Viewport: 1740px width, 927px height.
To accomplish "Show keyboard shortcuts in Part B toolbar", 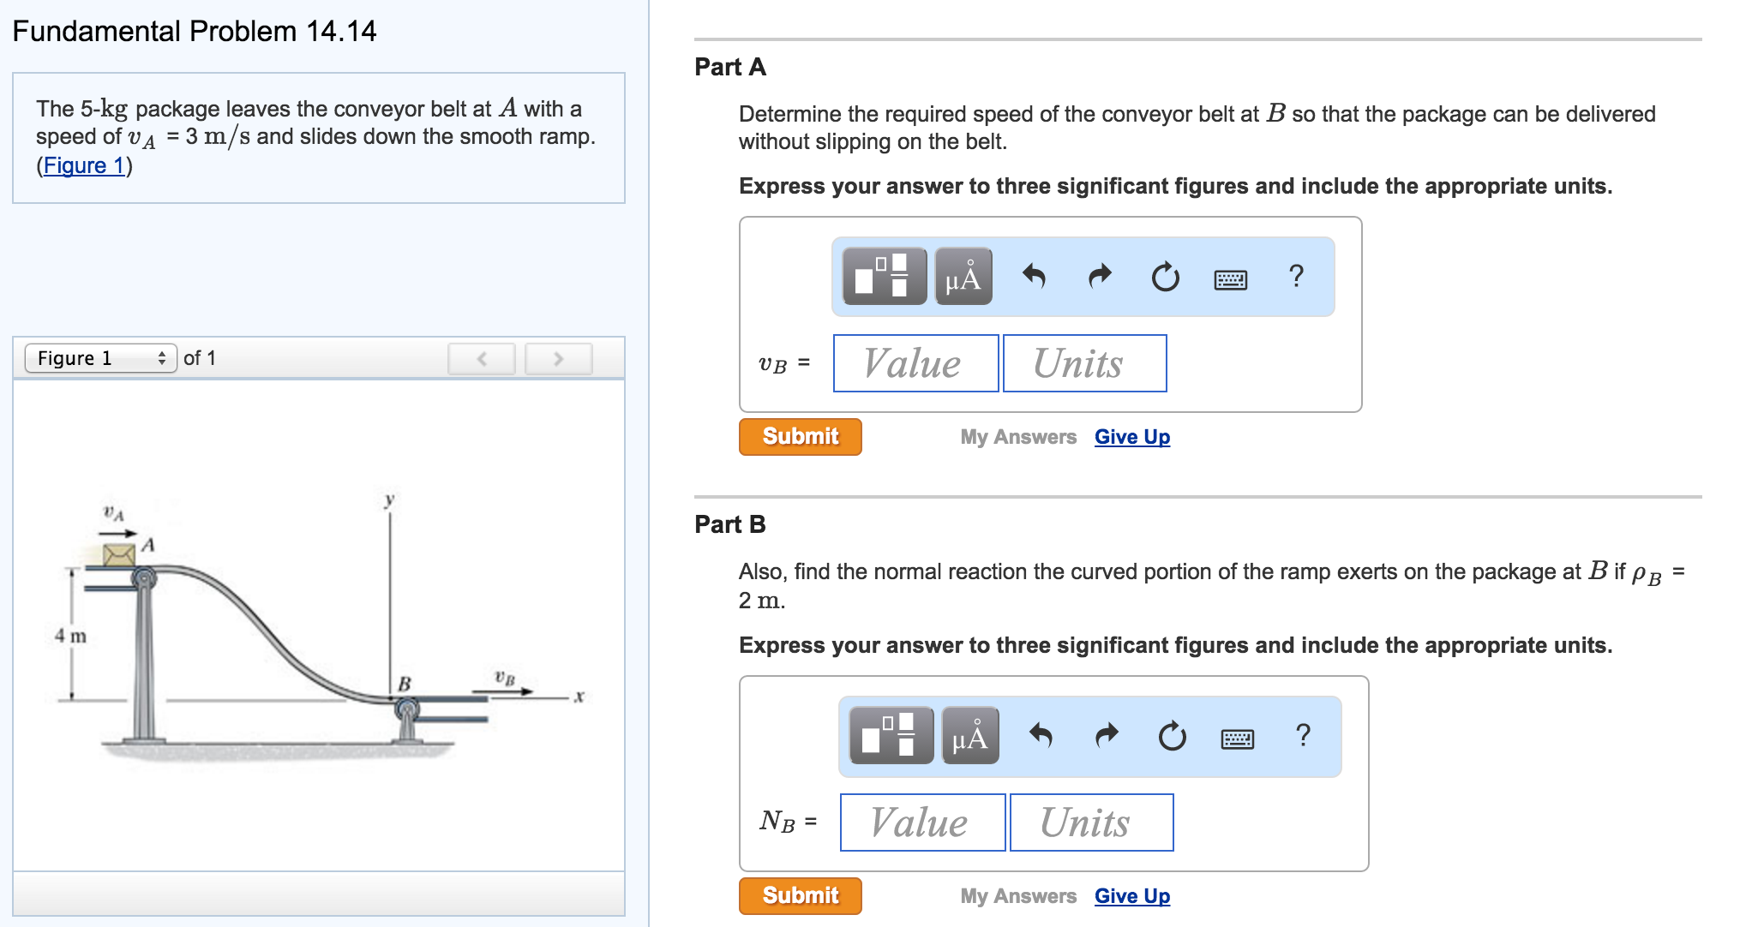I will (x=1238, y=739).
